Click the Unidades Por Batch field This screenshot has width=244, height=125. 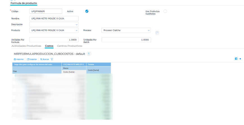click(126, 40)
